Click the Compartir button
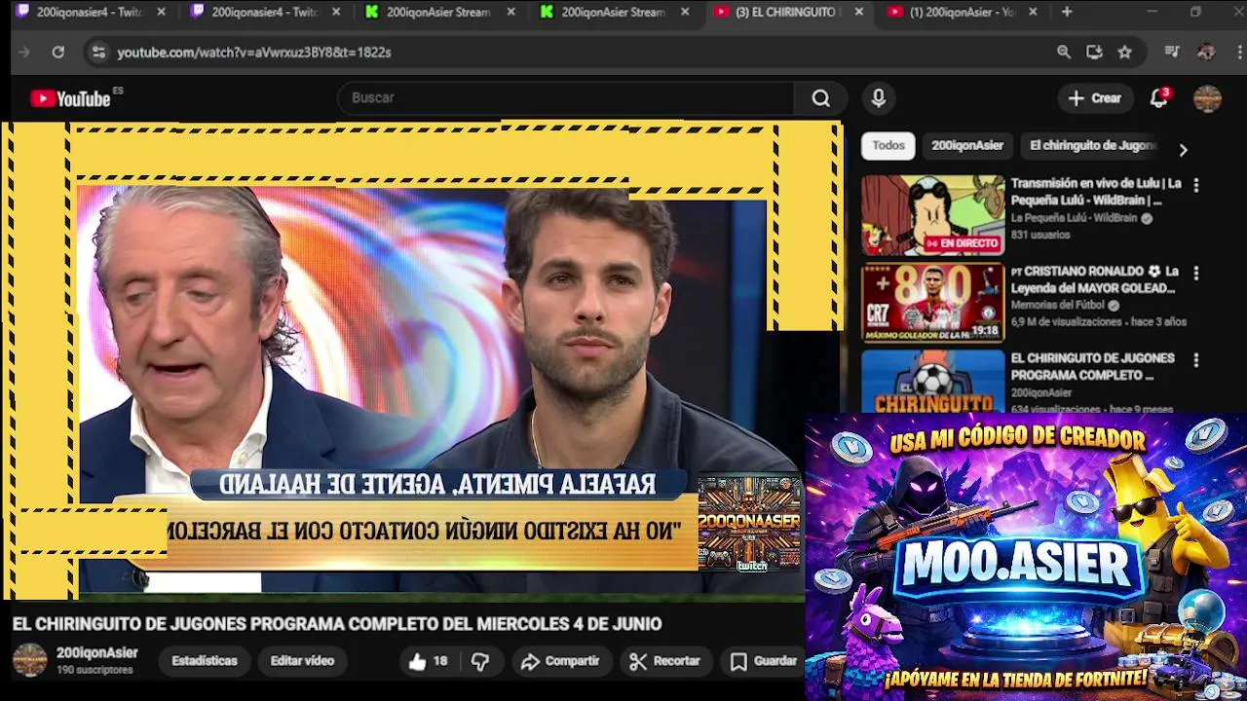 [x=560, y=661]
